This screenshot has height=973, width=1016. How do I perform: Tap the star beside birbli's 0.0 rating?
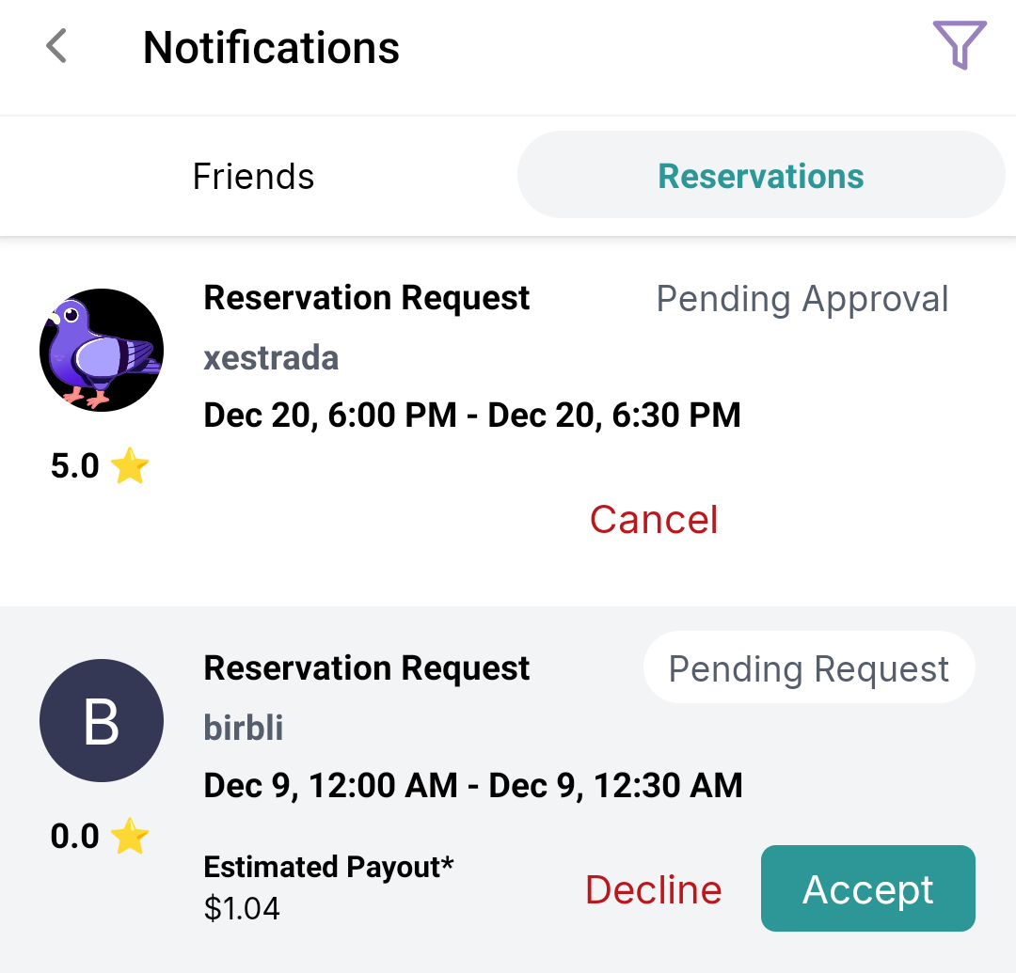129,835
